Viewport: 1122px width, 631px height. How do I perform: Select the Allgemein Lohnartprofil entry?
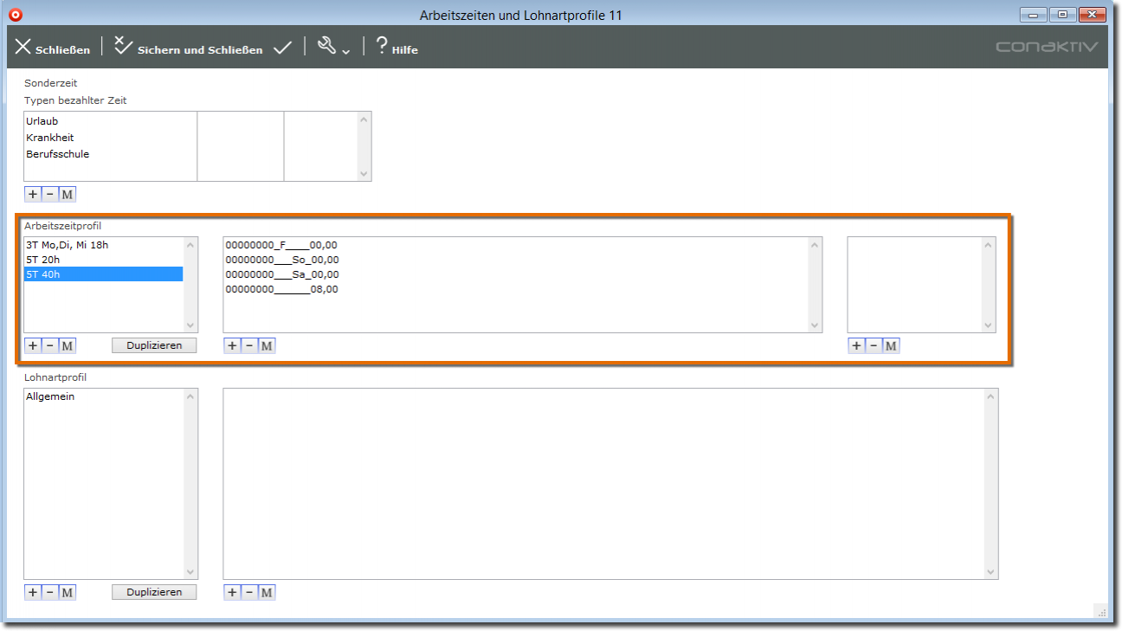50,396
